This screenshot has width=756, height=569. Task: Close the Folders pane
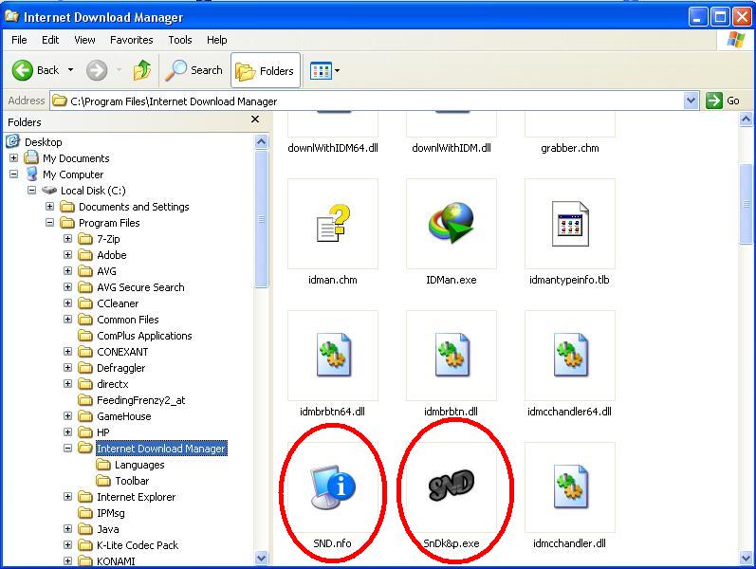click(255, 119)
